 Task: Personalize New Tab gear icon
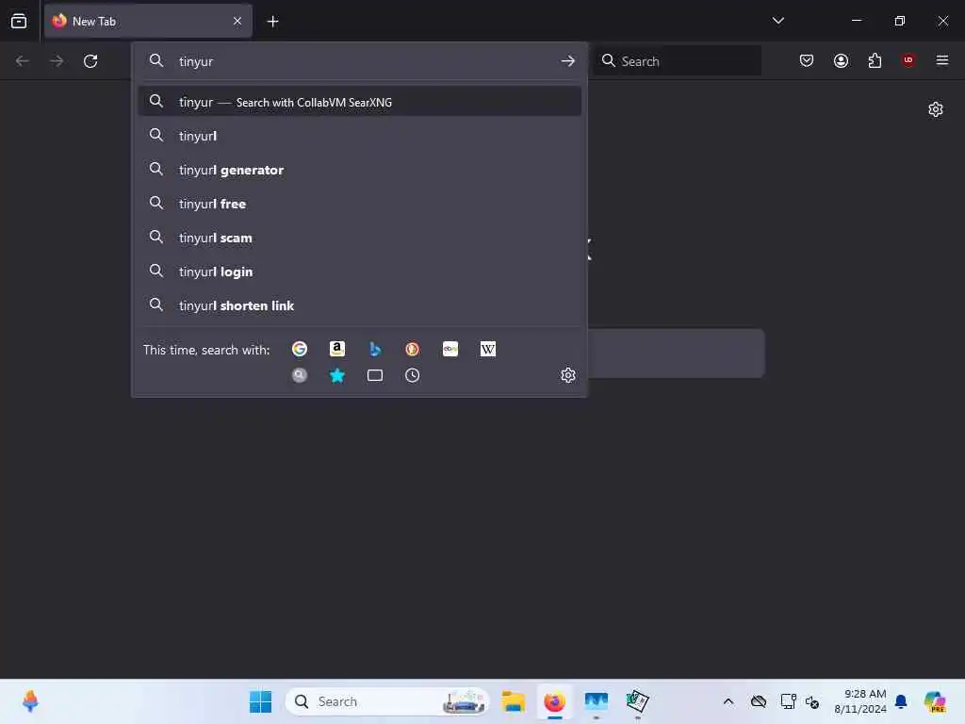click(936, 109)
